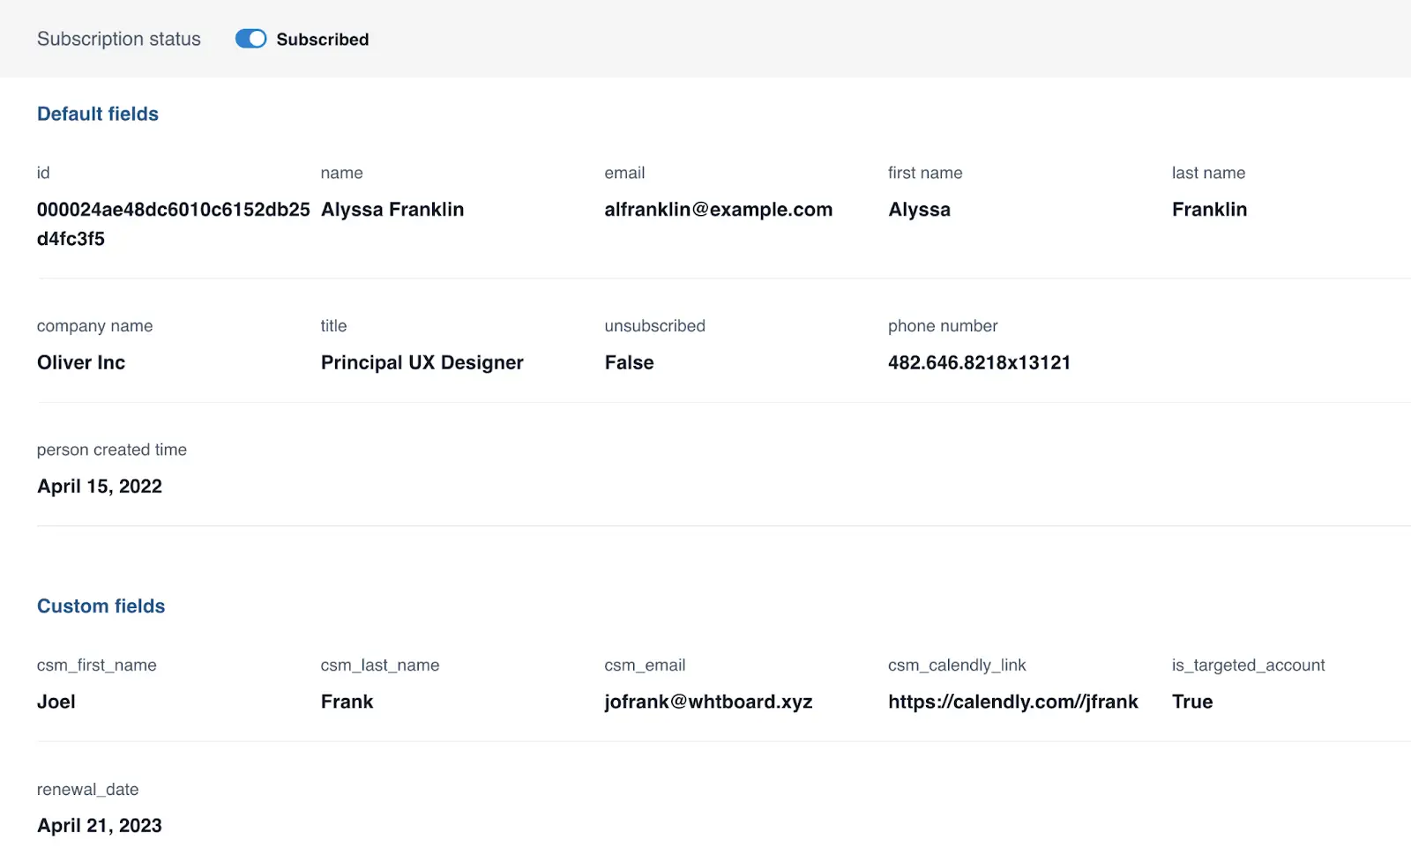Select the csm_last_name value Frank
The image size is (1411, 855).
tap(347, 702)
